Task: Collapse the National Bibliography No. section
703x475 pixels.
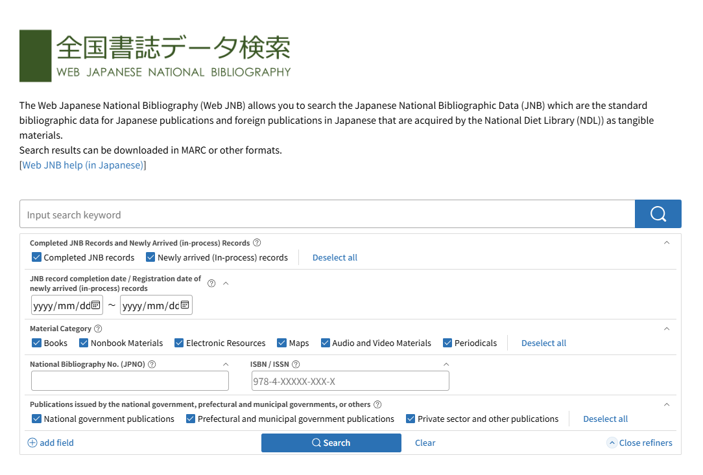Action: [x=226, y=364]
